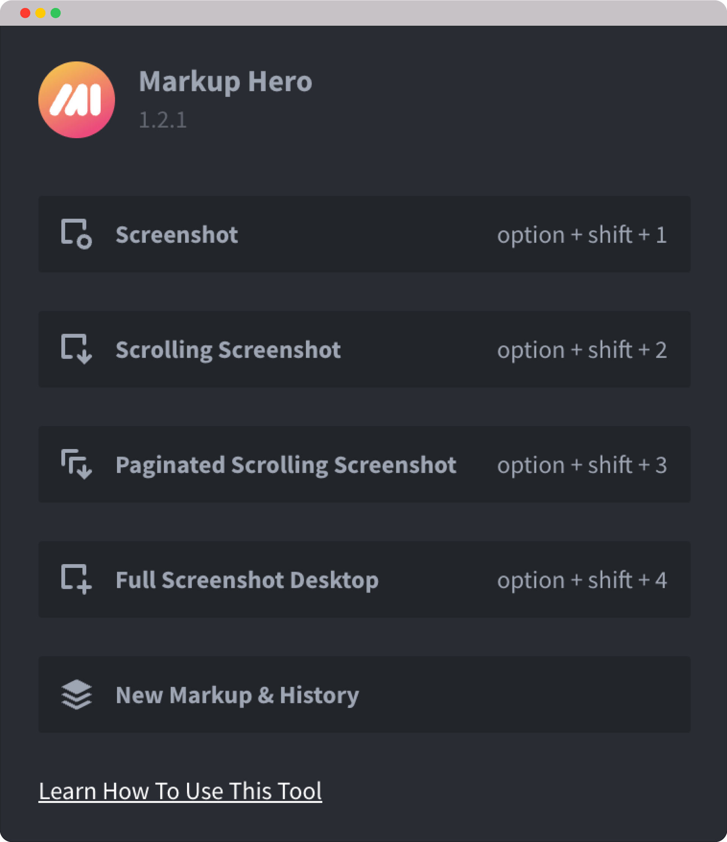Click the Scrolling Screenshot arrow icon
727x842 pixels.
point(76,349)
